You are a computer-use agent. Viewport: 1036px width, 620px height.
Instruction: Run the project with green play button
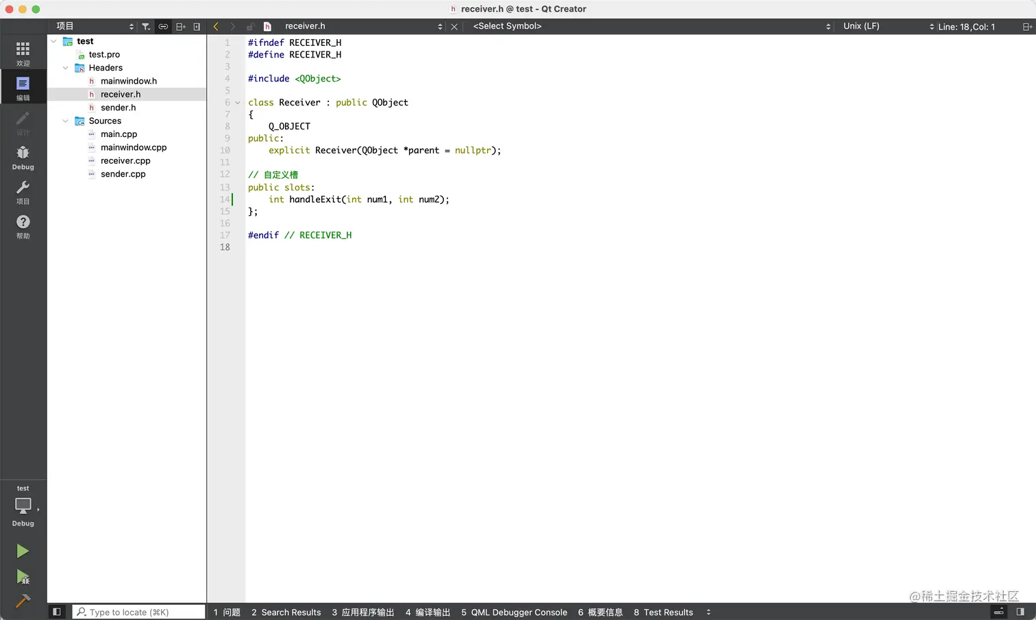point(23,551)
